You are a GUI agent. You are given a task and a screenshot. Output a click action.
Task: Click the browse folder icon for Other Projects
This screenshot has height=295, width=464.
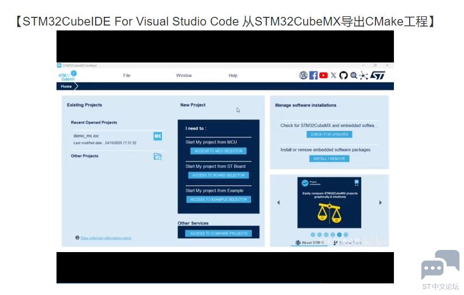point(158,156)
